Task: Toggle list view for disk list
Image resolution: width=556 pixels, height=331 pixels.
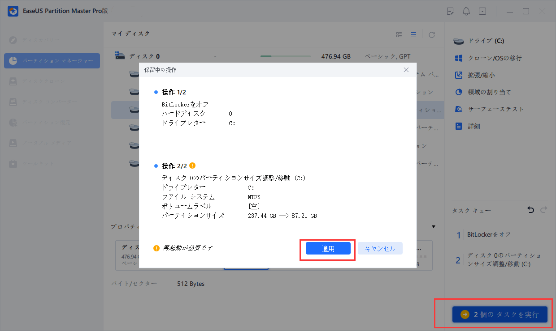Action: pos(413,34)
